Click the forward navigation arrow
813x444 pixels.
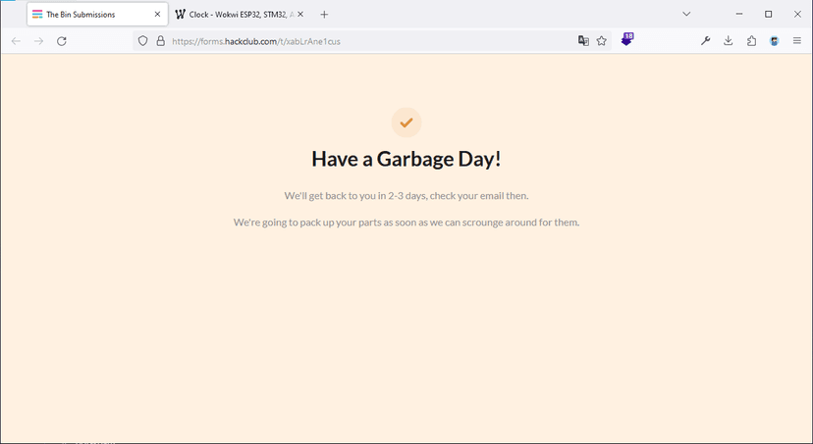point(39,41)
